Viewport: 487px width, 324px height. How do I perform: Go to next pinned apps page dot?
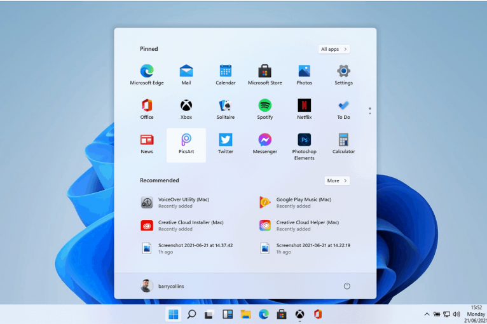(x=369, y=113)
